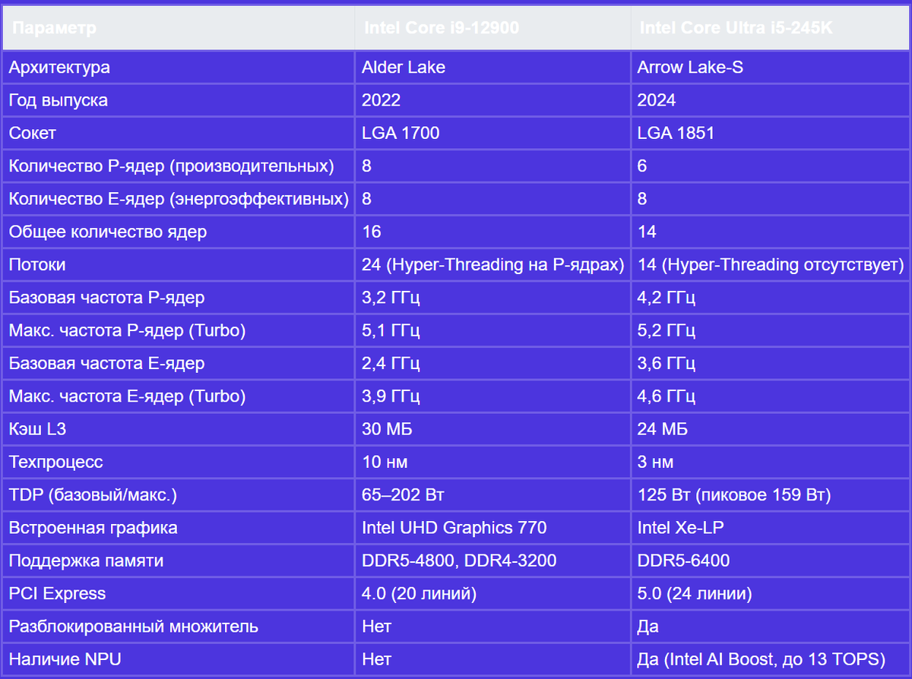Select the 'Потоки' row label
912x679 pixels.
37,265
